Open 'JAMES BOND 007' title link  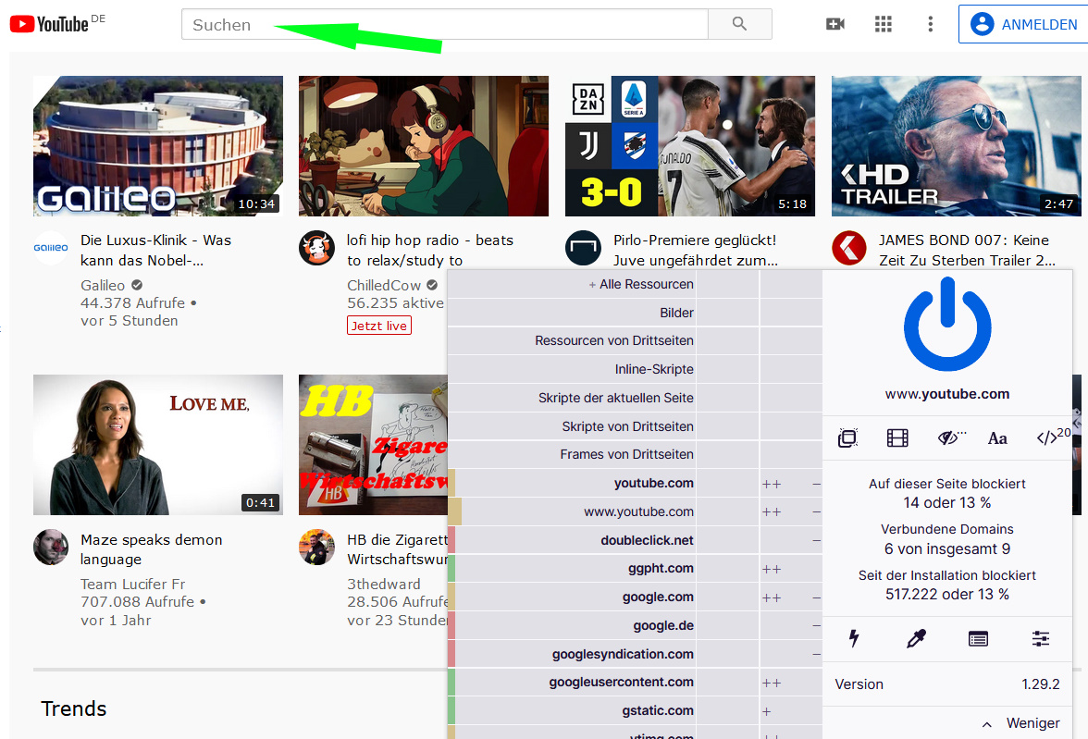(x=968, y=250)
